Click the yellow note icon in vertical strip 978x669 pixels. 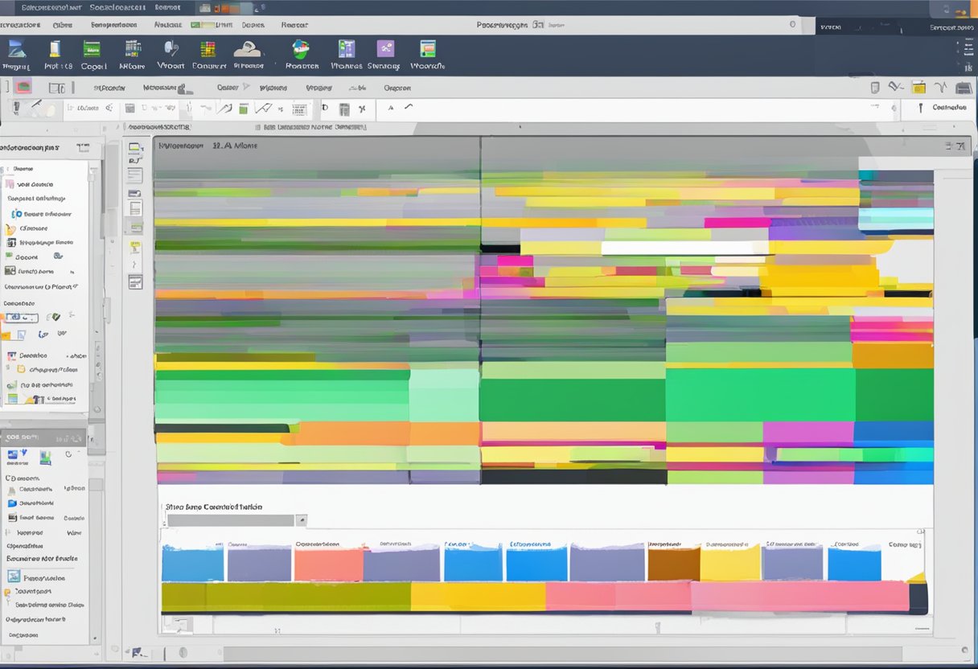click(x=135, y=247)
